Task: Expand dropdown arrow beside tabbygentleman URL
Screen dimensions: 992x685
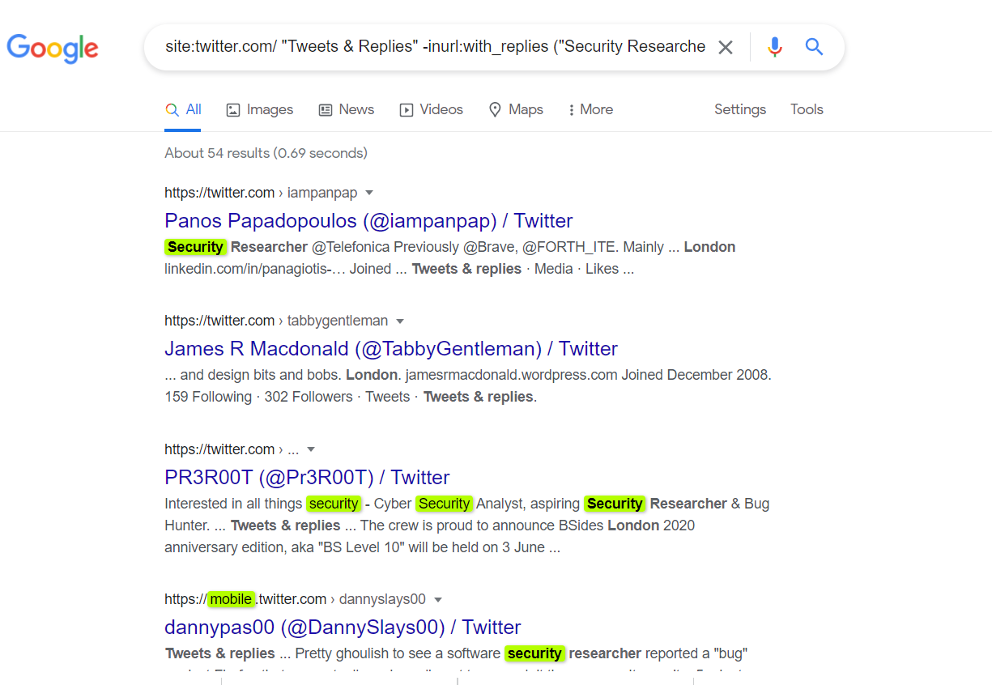Action: tap(400, 321)
